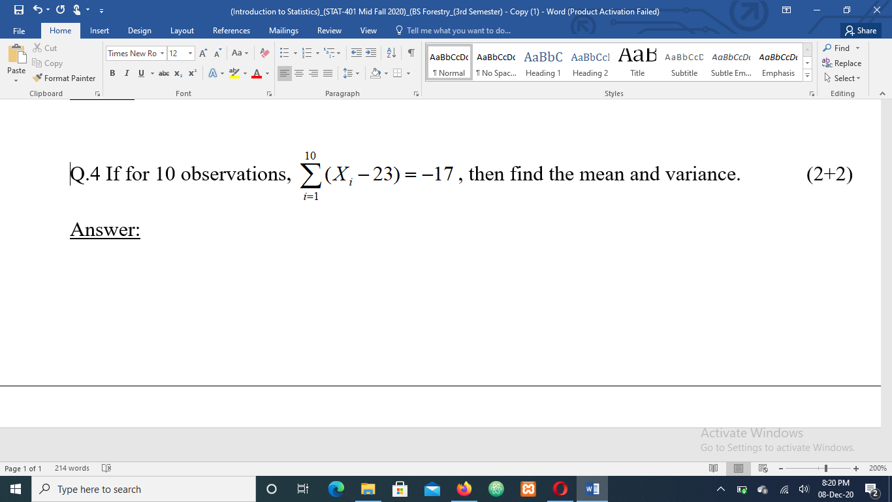Switch to the Mailings ribbon tab

[x=283, y=30]
